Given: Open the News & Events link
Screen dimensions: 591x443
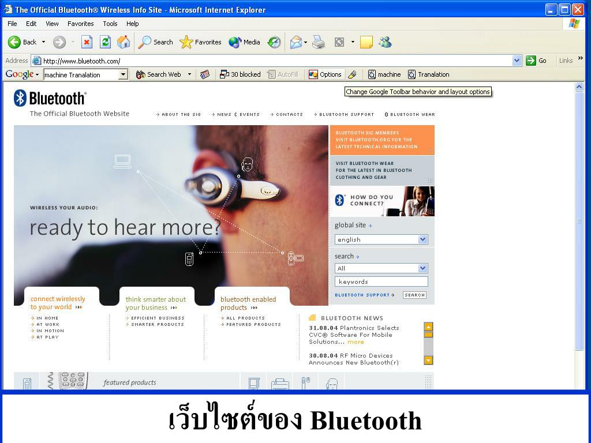Looking at the screenshot, I should pyautogui.click(x=235, y=115).
